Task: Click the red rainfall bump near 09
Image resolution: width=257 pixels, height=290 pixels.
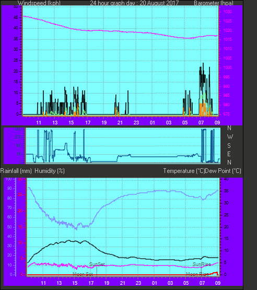Action: click(x=215, y=273)
